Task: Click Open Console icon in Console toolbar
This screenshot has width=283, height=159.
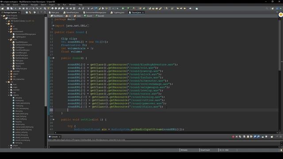Action: click(272, 136)
